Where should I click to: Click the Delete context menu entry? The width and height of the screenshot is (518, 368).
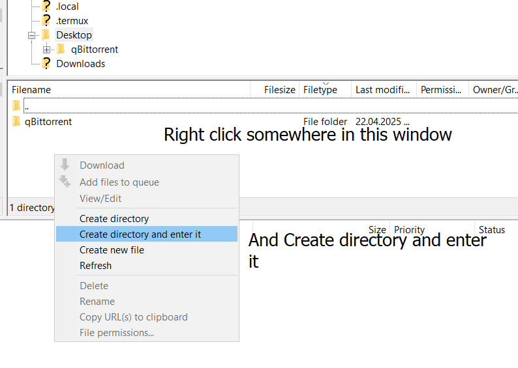pos(147,285)
